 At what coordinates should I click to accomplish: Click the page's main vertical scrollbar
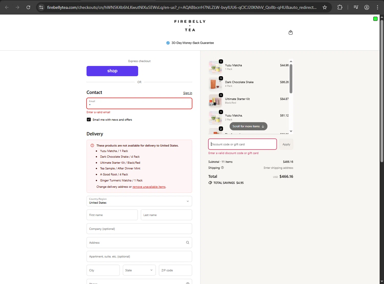(382, 91)
